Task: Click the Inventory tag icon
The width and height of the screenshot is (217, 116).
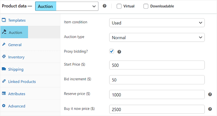Action: coord(4,56)
